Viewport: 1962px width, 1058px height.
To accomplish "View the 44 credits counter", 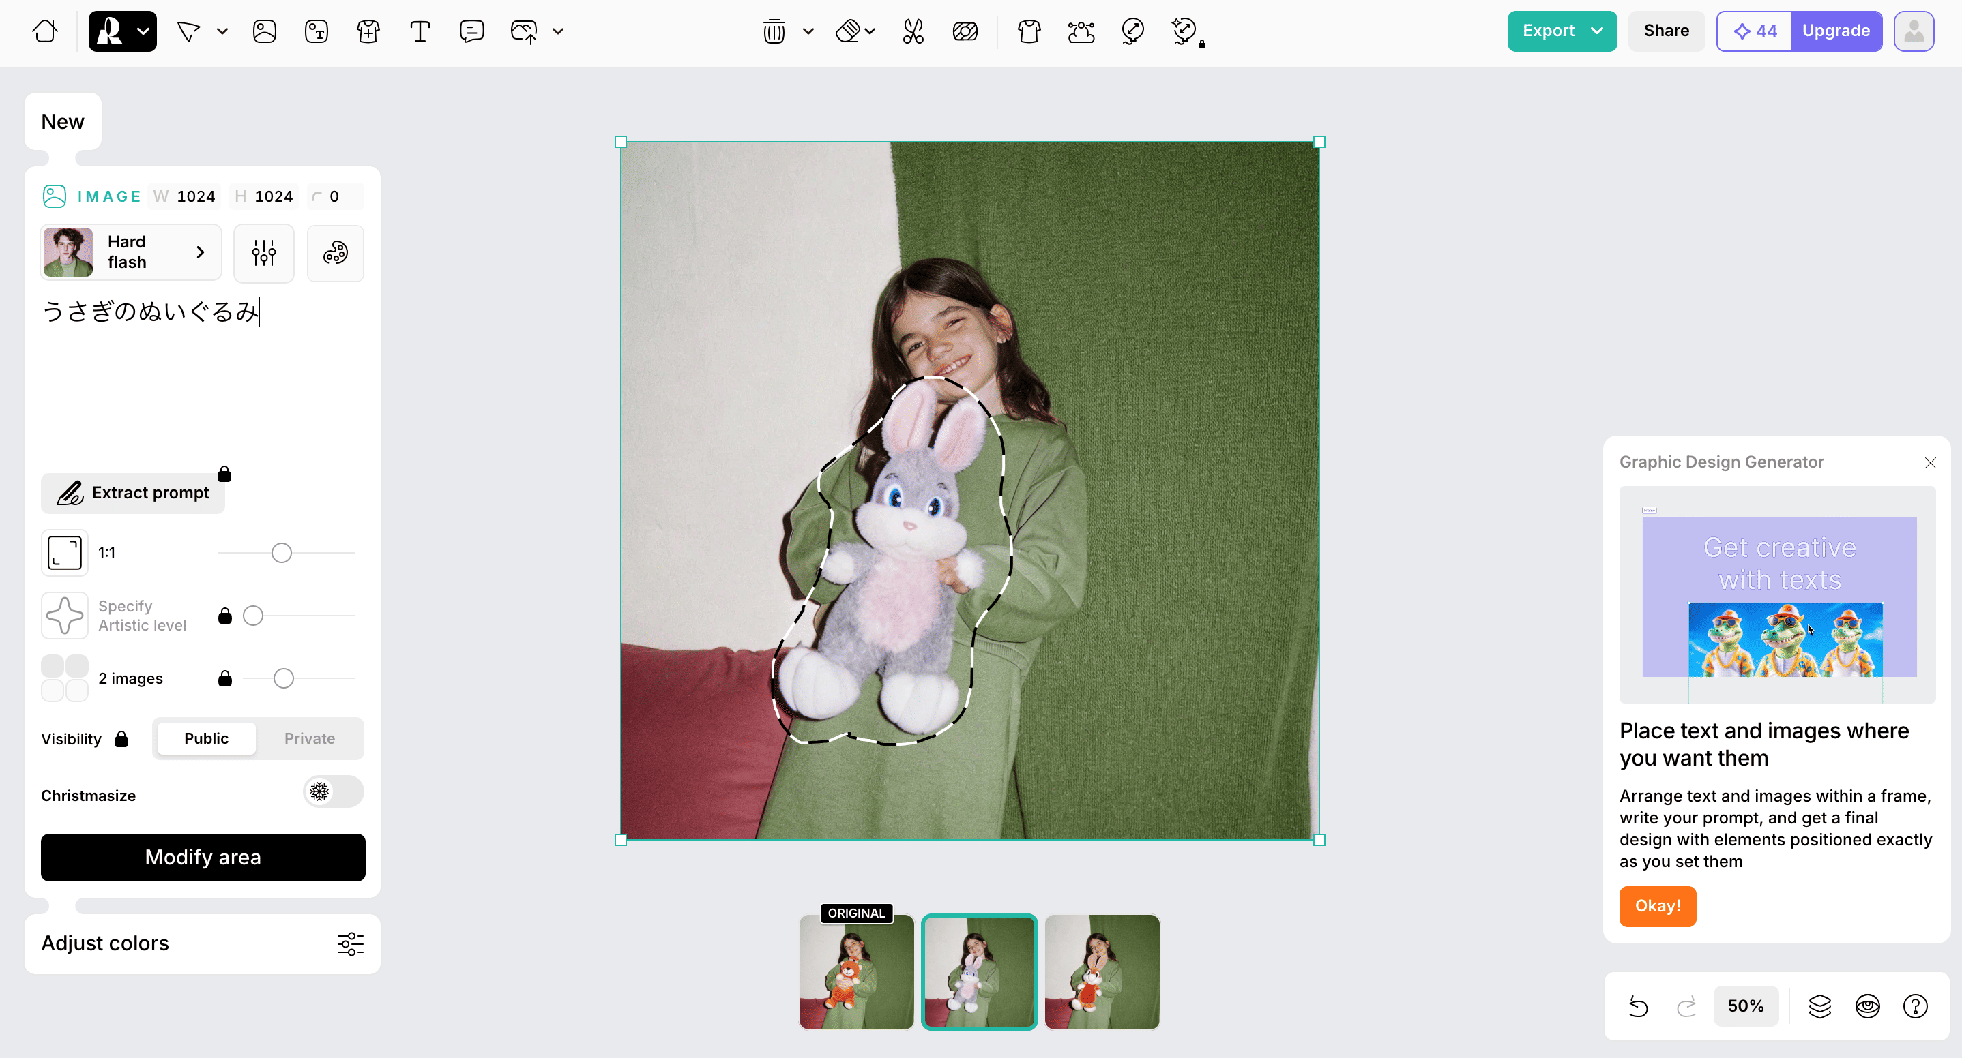I will (1755, 31).
